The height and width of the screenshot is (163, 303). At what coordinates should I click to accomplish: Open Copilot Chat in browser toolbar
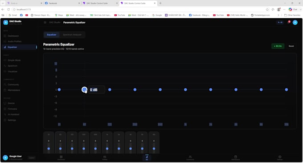(293, 9)
